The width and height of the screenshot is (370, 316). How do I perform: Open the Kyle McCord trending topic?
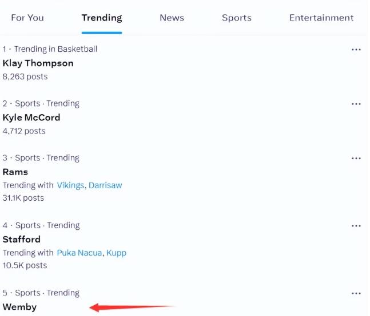click(31, 118)
